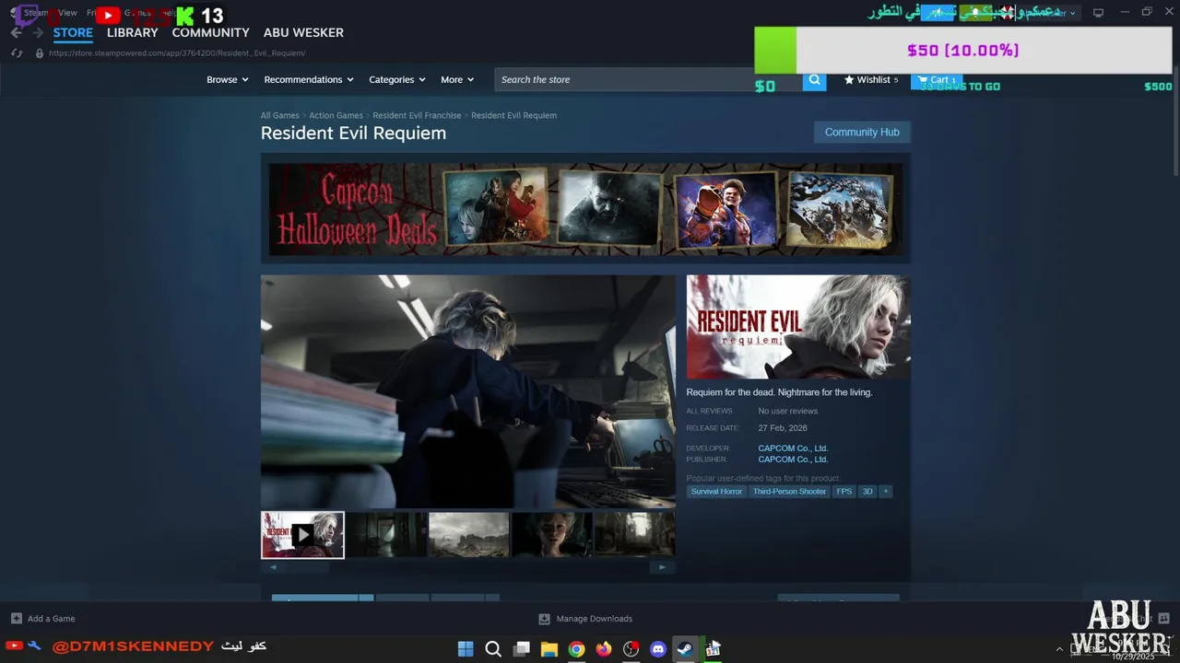Open Cart from the store header

[x=937, y=80]
